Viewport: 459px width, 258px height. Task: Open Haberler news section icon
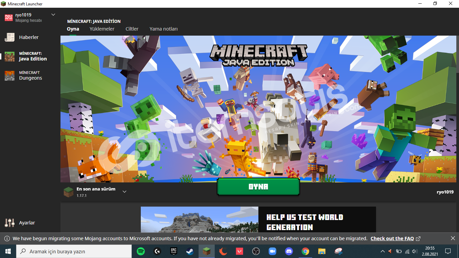tap(9, 37)
